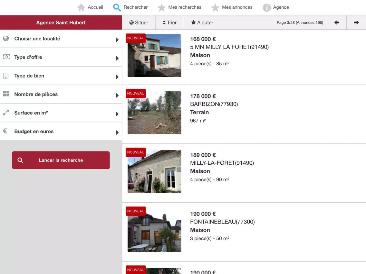Expand Type de bien arrow

coord(117,77)
